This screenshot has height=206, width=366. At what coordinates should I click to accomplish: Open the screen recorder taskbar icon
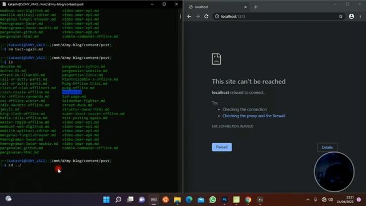click(260, 200)
